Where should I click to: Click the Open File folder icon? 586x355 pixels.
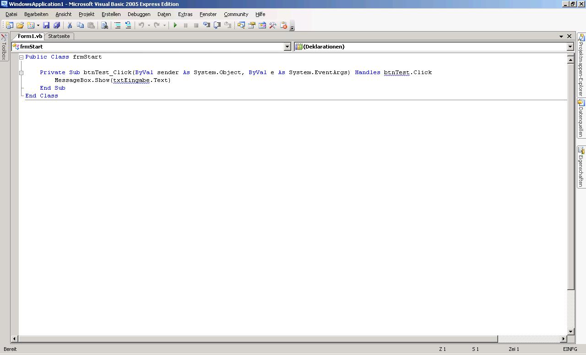tap(20, 26)
